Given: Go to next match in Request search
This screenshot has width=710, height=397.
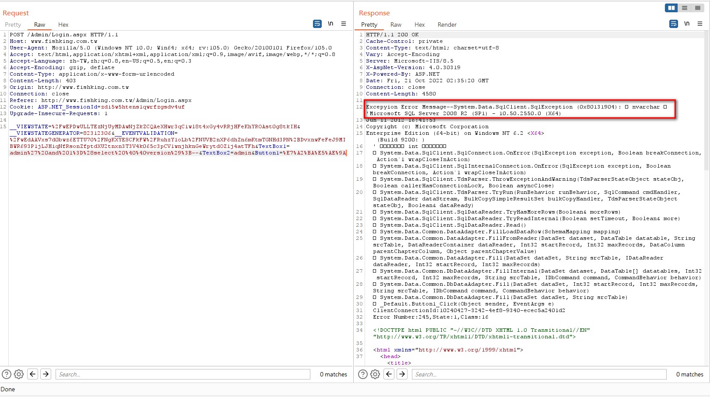Looking at the screenshot, I should [46, 374].
